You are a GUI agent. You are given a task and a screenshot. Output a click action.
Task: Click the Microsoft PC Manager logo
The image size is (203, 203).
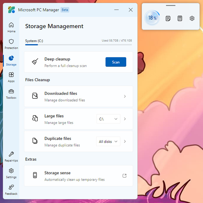(12, 10)
